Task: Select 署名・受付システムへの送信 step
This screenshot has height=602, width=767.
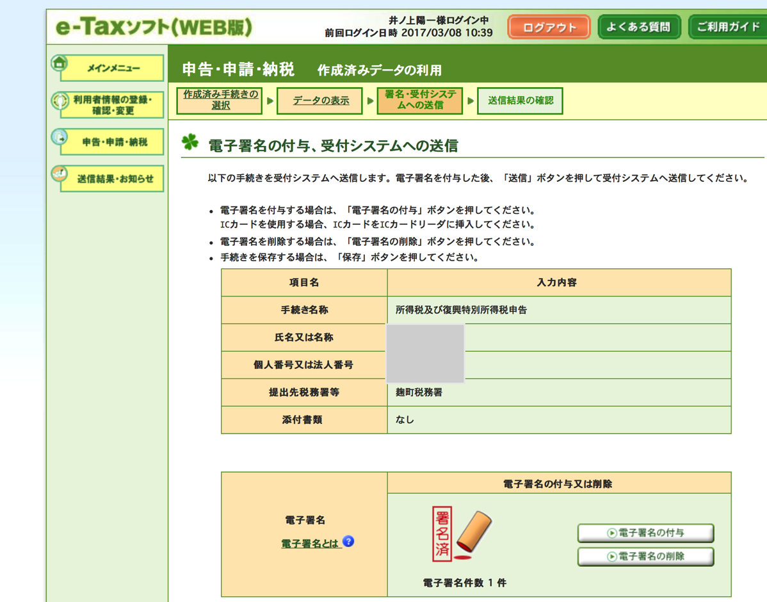Action: click(420, 101)
